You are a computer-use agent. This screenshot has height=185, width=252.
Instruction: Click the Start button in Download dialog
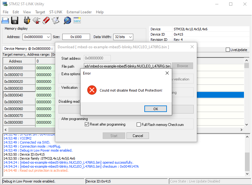point(114,136)
